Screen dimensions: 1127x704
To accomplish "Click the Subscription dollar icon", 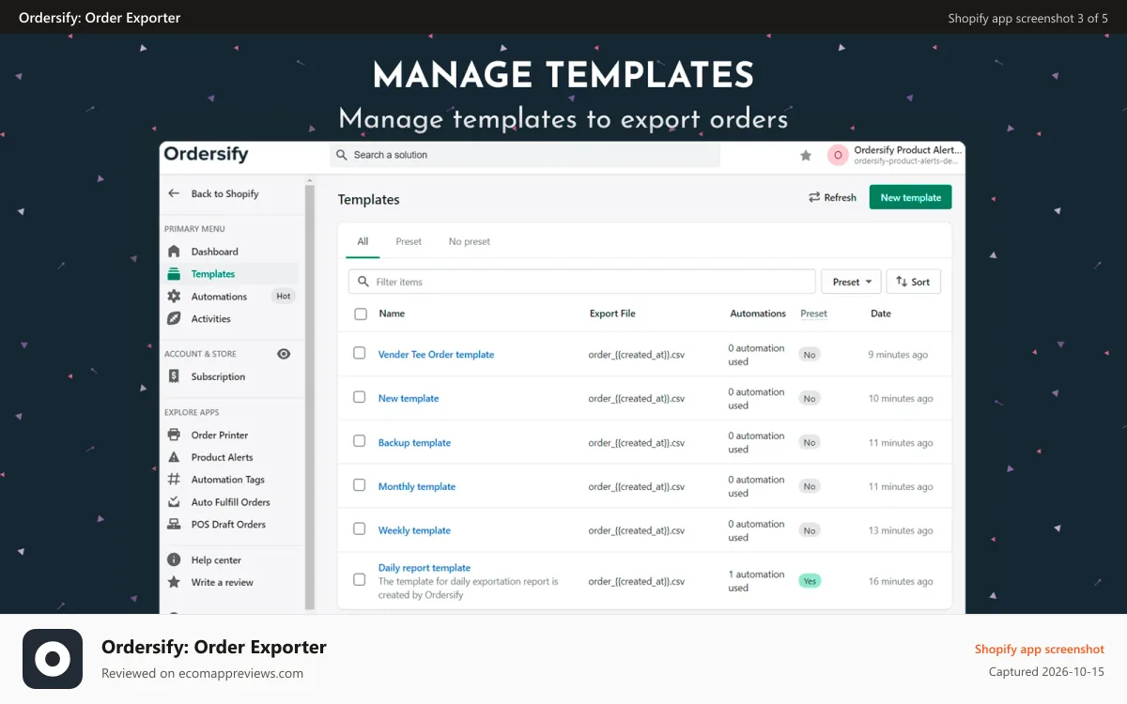I will (174, 376).
